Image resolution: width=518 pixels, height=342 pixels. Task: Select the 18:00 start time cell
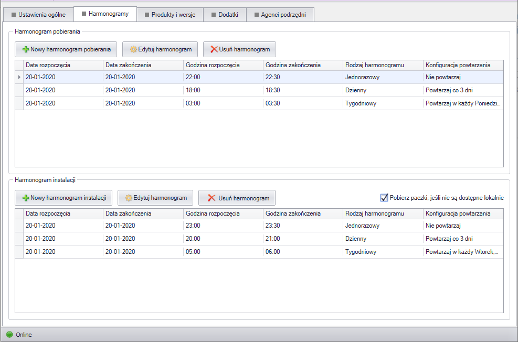224,90
